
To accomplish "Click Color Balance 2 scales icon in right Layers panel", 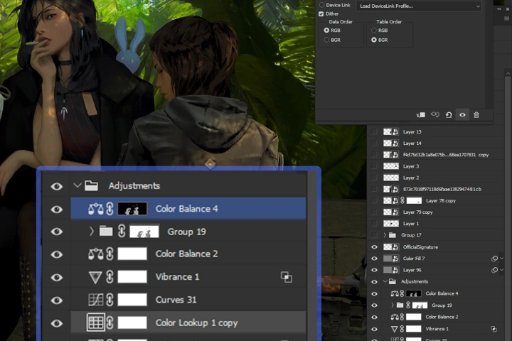I will (x=395, y=317).
